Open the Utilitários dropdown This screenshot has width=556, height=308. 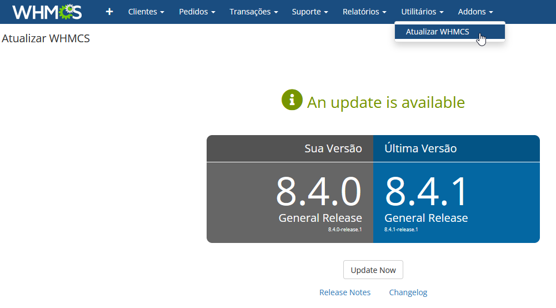[422, 12]
